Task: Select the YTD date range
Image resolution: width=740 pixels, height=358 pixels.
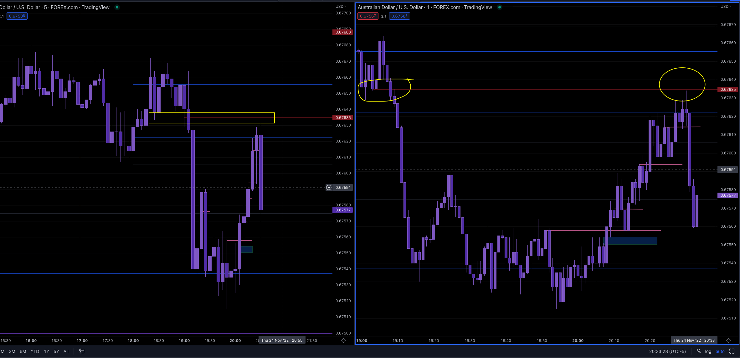Action: point(35,351)
